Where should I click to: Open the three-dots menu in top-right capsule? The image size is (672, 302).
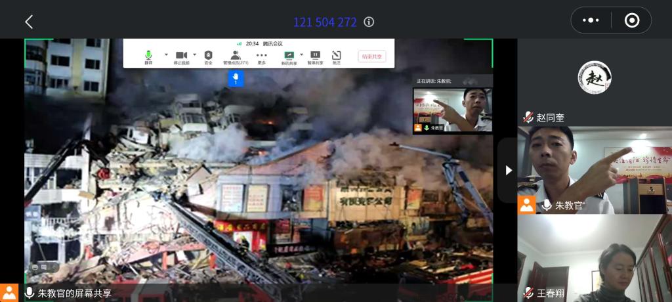click(591, 20)
